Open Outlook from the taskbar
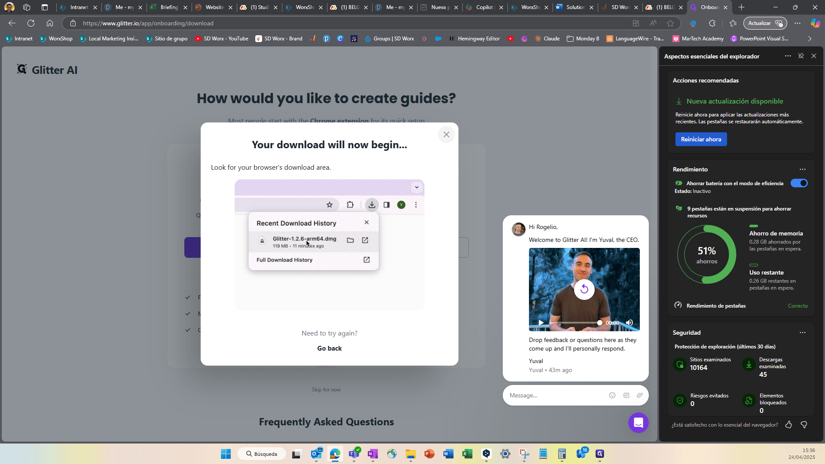The height and width of the screenshot is (464, 825). pos(316,454)
